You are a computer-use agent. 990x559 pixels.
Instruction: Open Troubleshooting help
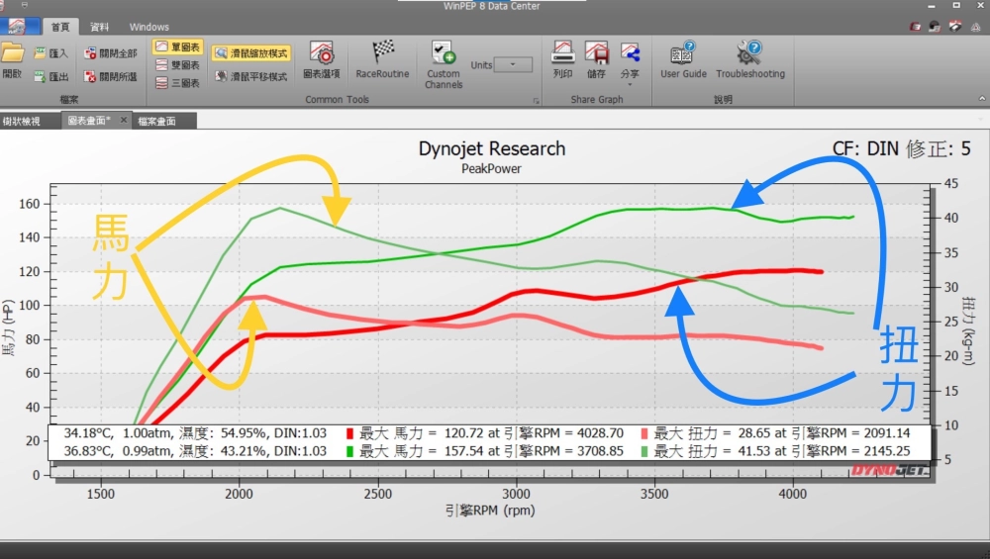click(749, 57)
